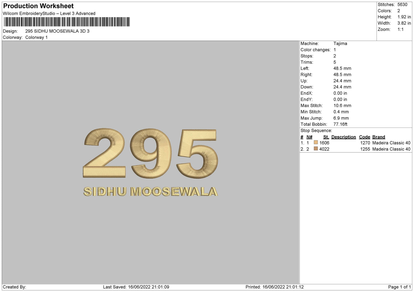Click the Max Jump value 6.9 mm

pos(341,118)
